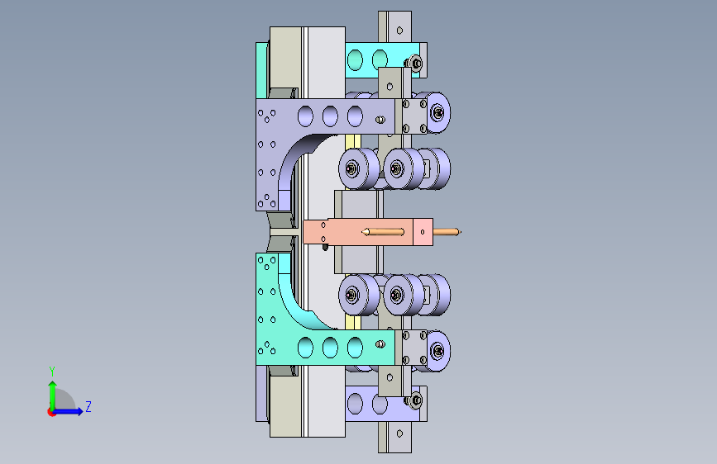Click the green Y axis arrow of triad
This screenshot has height=464, width=717.
click(53, 395)
